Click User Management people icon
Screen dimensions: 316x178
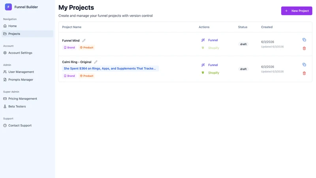(x=5, y=72)
